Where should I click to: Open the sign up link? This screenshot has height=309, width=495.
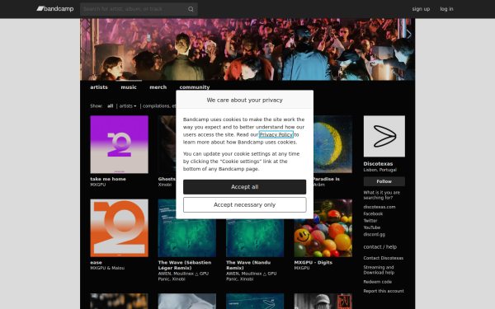pos(421,9)
